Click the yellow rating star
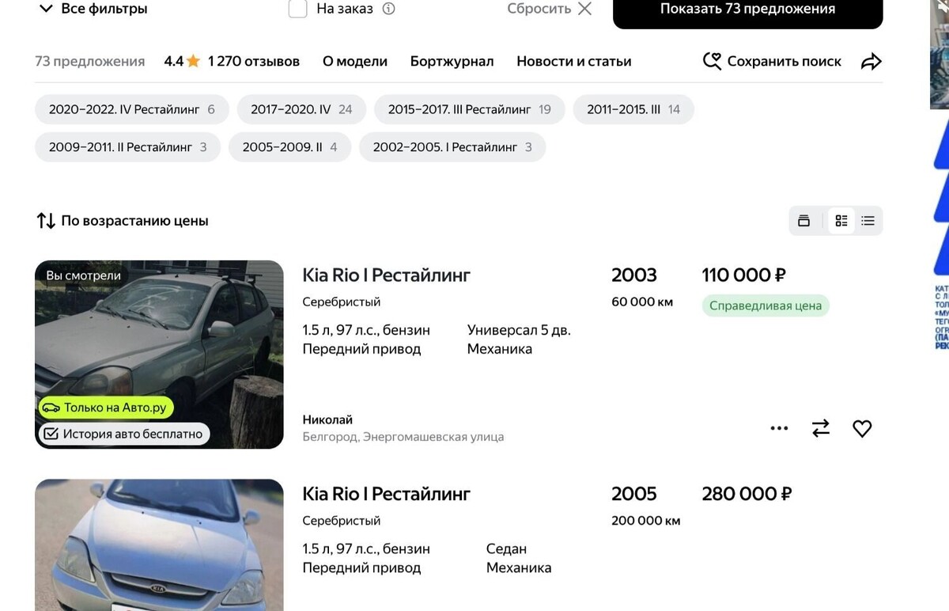949x611 pixels. (x=193, y=61)
